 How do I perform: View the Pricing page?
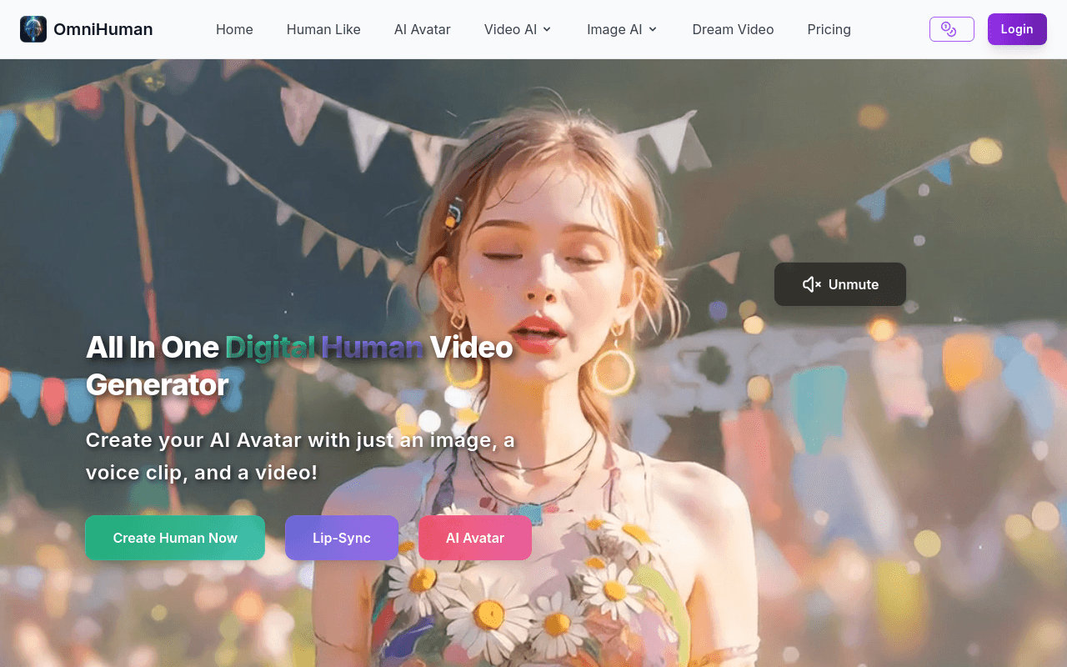[x=829, y=29]
